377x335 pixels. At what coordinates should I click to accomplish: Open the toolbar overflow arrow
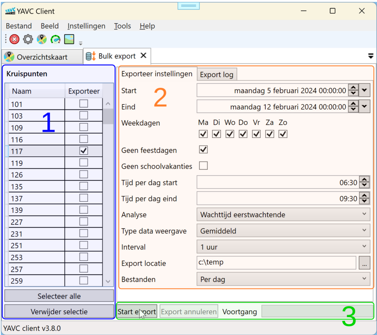pos(81,44)
